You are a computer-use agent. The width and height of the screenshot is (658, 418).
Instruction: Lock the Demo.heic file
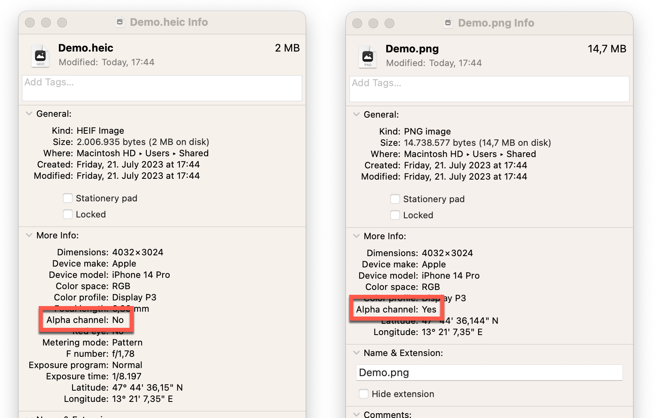click(x=68, y=214)
